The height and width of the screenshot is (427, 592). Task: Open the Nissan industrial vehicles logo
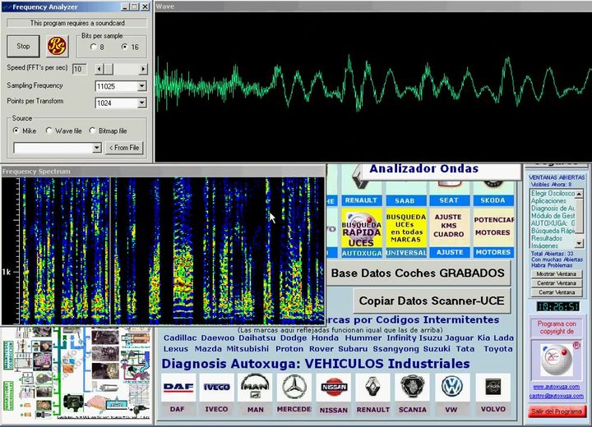coord(334,388)
